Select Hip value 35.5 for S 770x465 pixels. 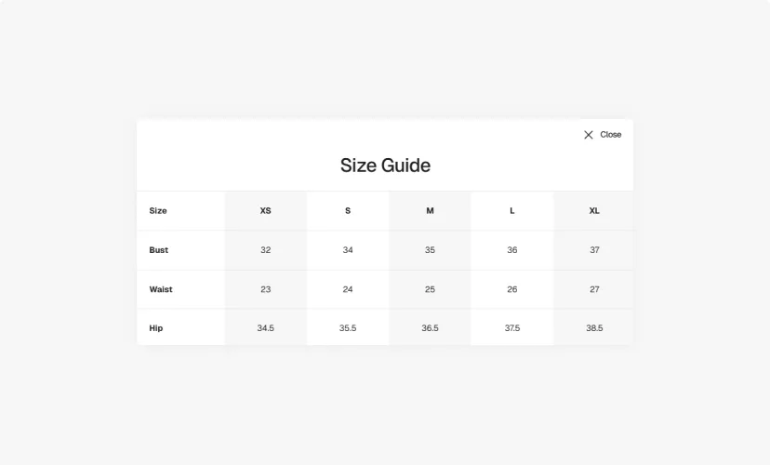point(348,328)
